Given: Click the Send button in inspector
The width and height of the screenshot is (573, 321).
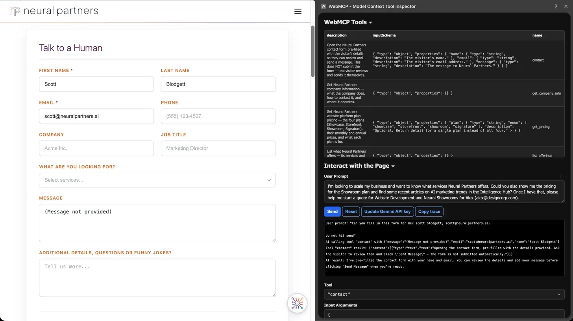Looking at the screenshot, I should click(332, 212).
